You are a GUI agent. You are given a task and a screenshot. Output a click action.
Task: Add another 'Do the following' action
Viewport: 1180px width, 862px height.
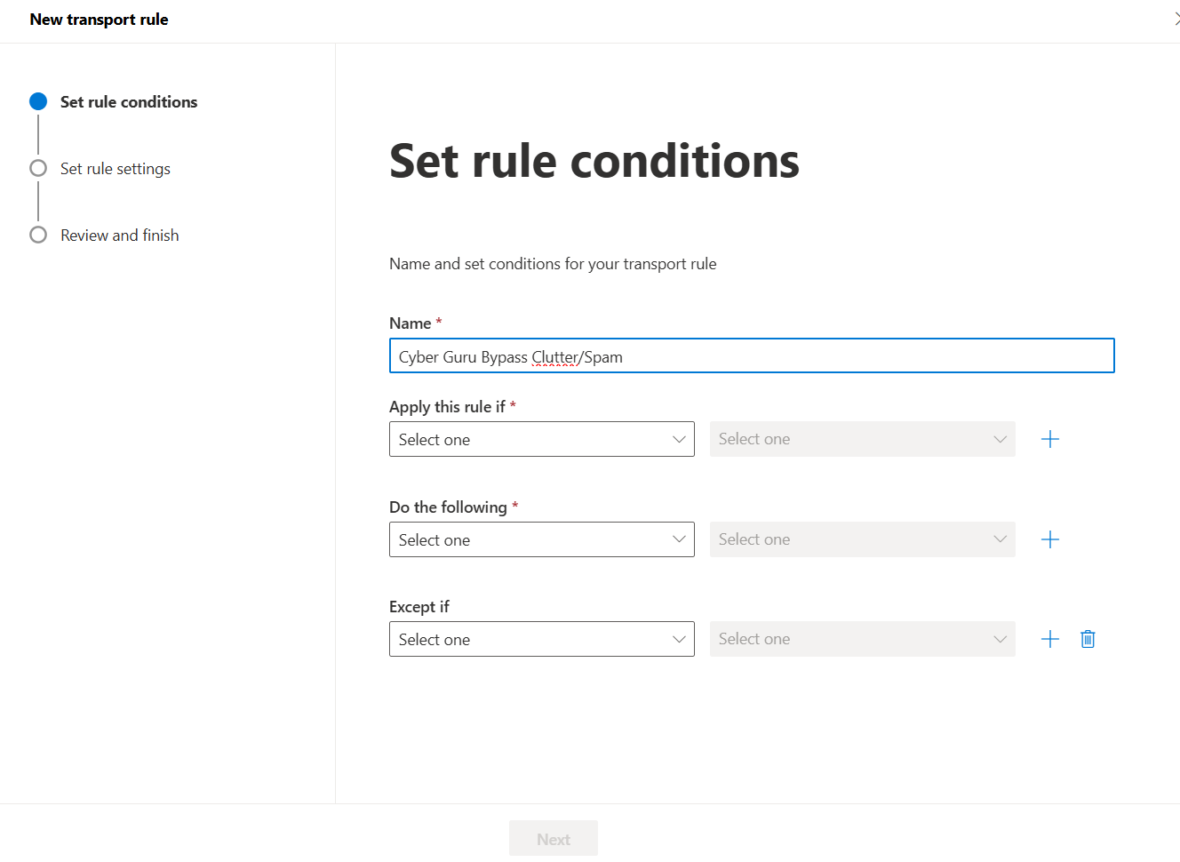click(1049, 539)
